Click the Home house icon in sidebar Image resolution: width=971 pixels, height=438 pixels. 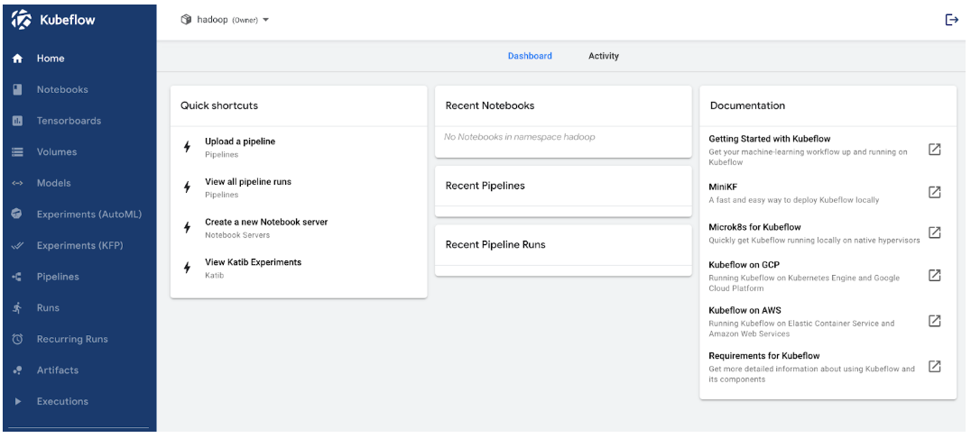pyautogui.click(x=17, y=59)
